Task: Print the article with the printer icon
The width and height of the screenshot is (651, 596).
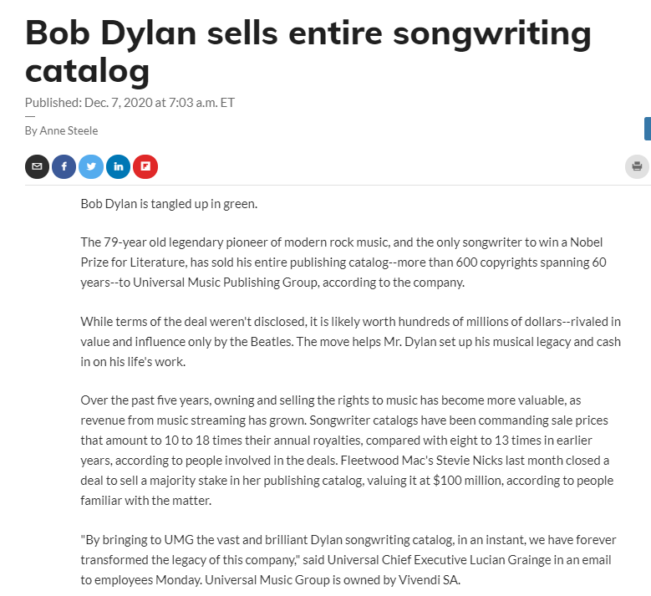Action: tap(637, 166)
